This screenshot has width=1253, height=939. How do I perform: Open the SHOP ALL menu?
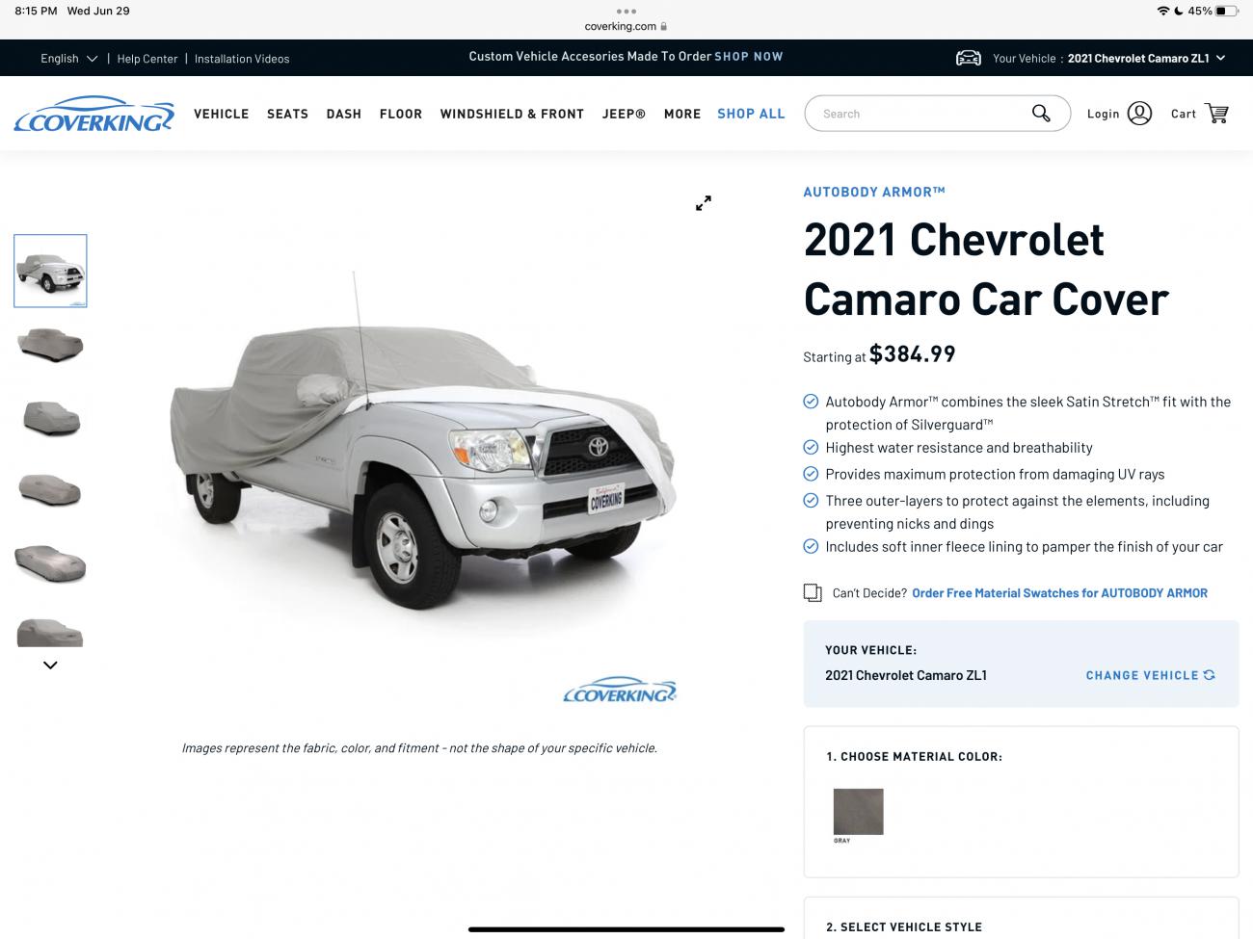click(751, 114)
